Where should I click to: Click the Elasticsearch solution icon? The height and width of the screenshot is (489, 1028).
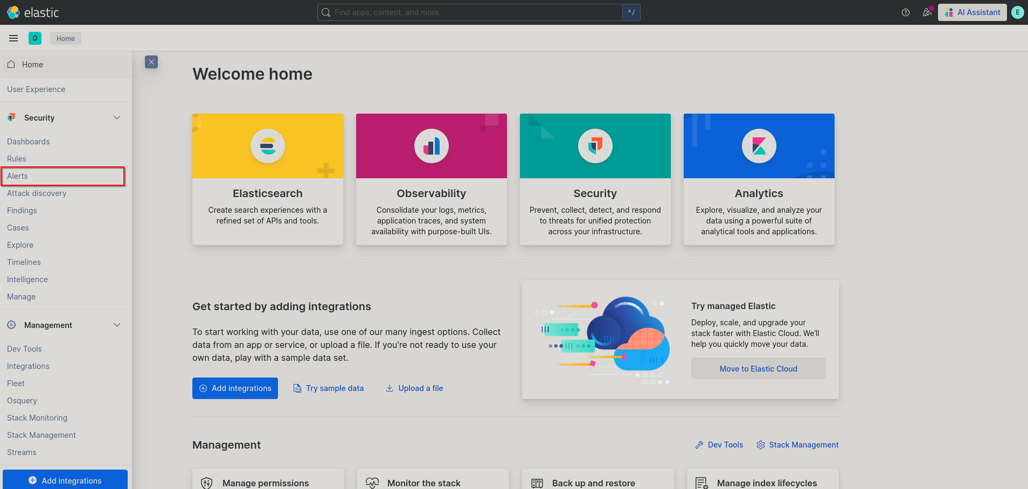(268, 146)
